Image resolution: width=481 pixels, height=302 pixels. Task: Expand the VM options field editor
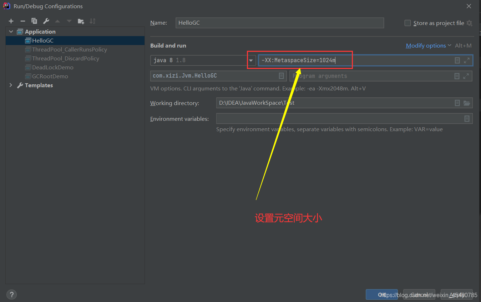pos(467,60)
